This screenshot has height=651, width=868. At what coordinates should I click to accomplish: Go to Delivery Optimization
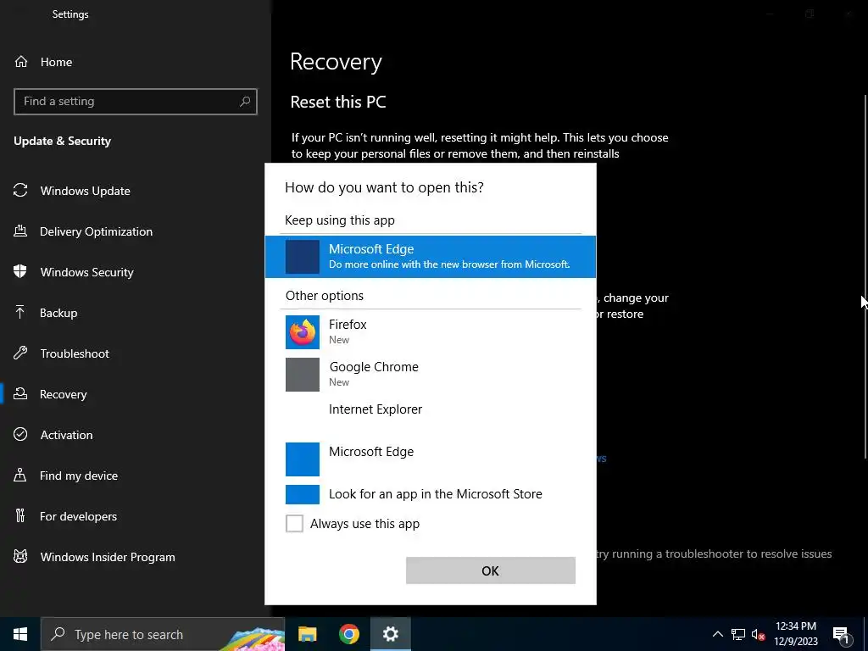point(96,231)
